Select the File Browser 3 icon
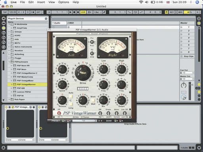This screenshot has height=152, width=203. pos(4,42)
